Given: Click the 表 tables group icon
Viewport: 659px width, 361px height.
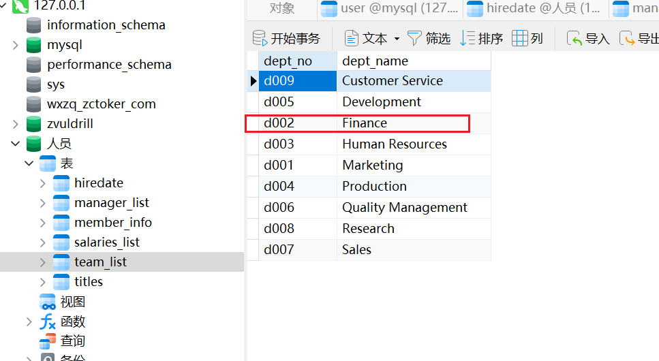Looking at the screenshot, I should click(48, 163).
